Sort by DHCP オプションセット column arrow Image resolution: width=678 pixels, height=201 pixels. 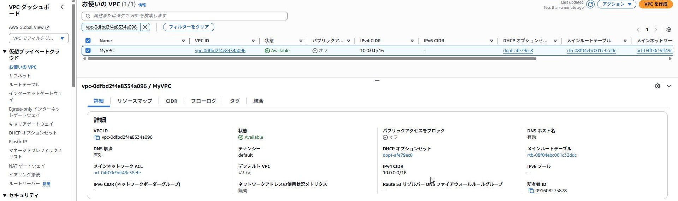[x=555, y=41]
